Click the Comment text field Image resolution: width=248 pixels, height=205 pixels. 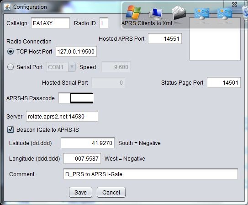151,174
